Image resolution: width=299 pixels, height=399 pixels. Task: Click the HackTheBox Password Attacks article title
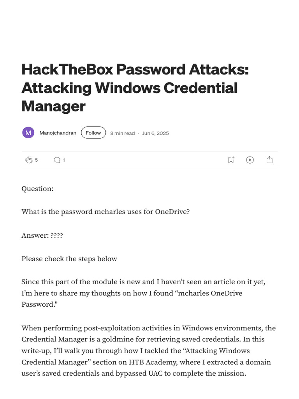135,88
